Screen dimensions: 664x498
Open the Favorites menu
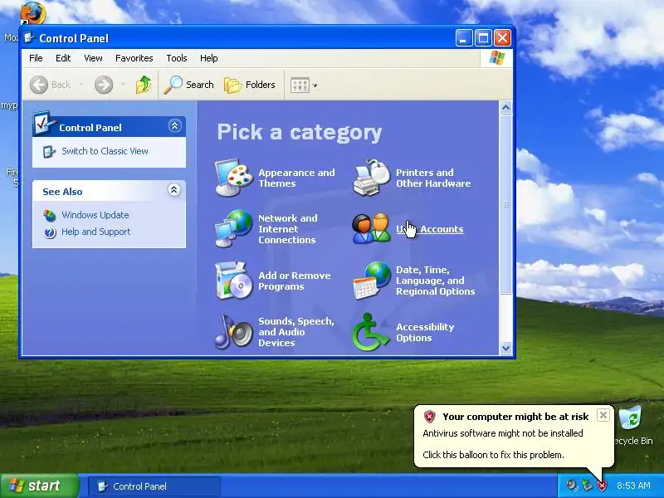tap(134, 58)
